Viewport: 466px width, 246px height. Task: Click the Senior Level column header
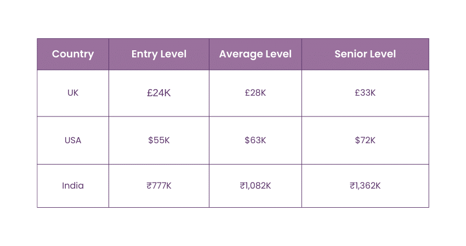tap(365, 54)
